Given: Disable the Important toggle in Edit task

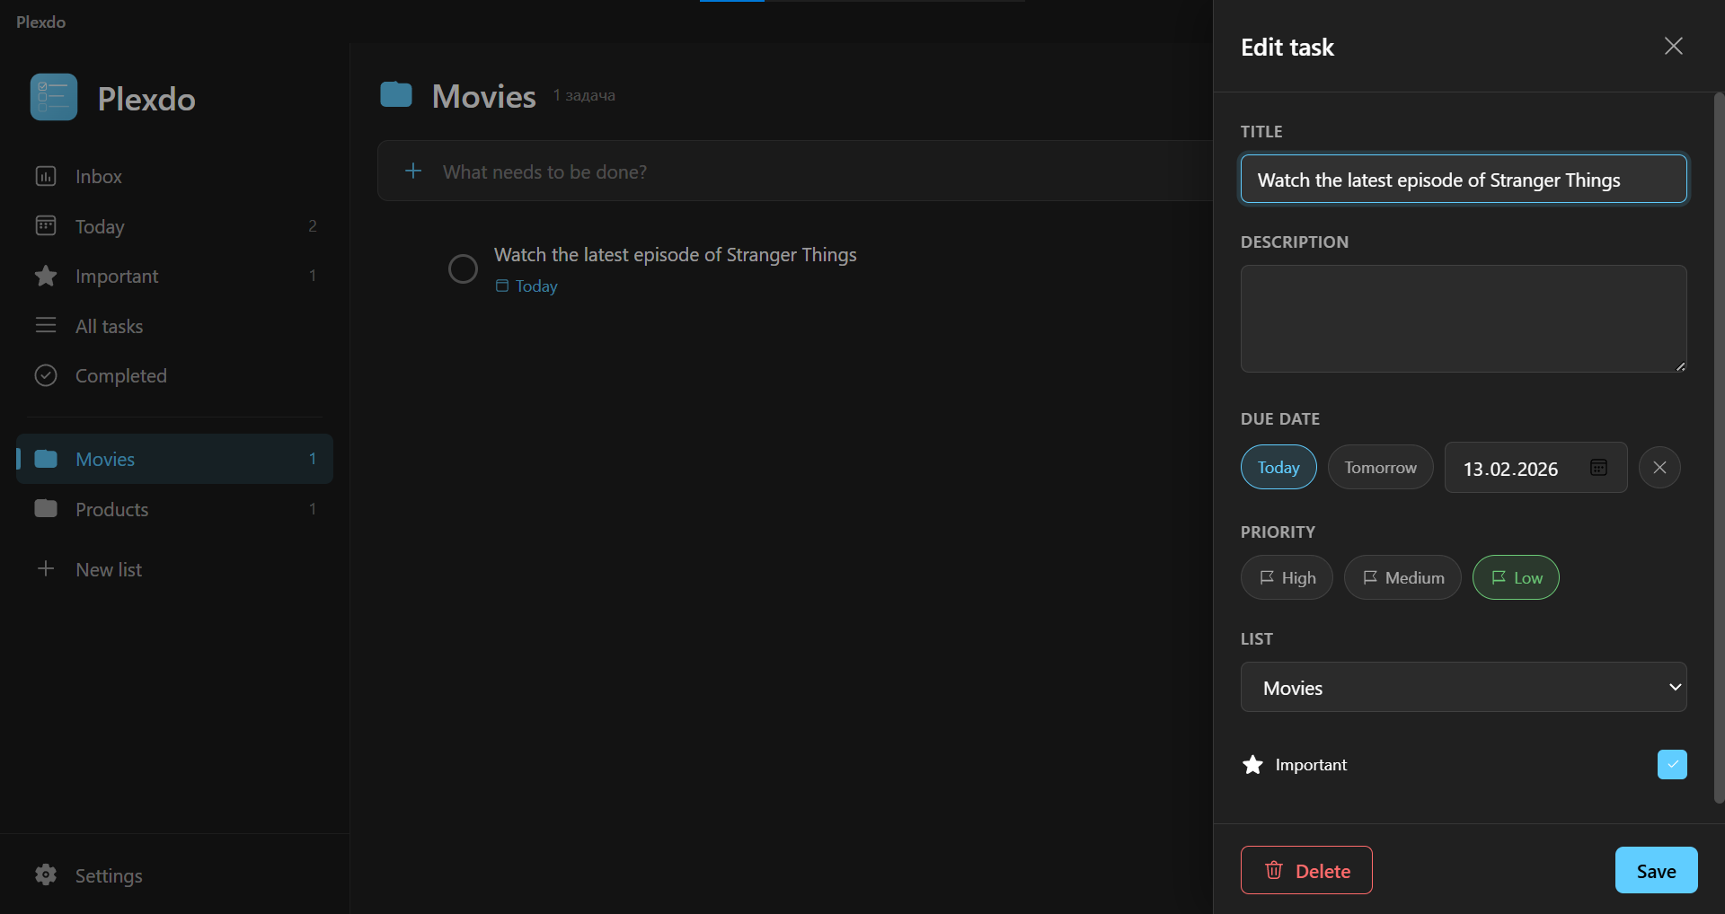Looking at the screenshot, I should point(1671,764).
